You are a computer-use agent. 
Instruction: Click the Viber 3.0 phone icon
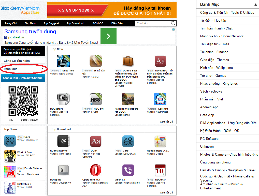coord(128,170)
